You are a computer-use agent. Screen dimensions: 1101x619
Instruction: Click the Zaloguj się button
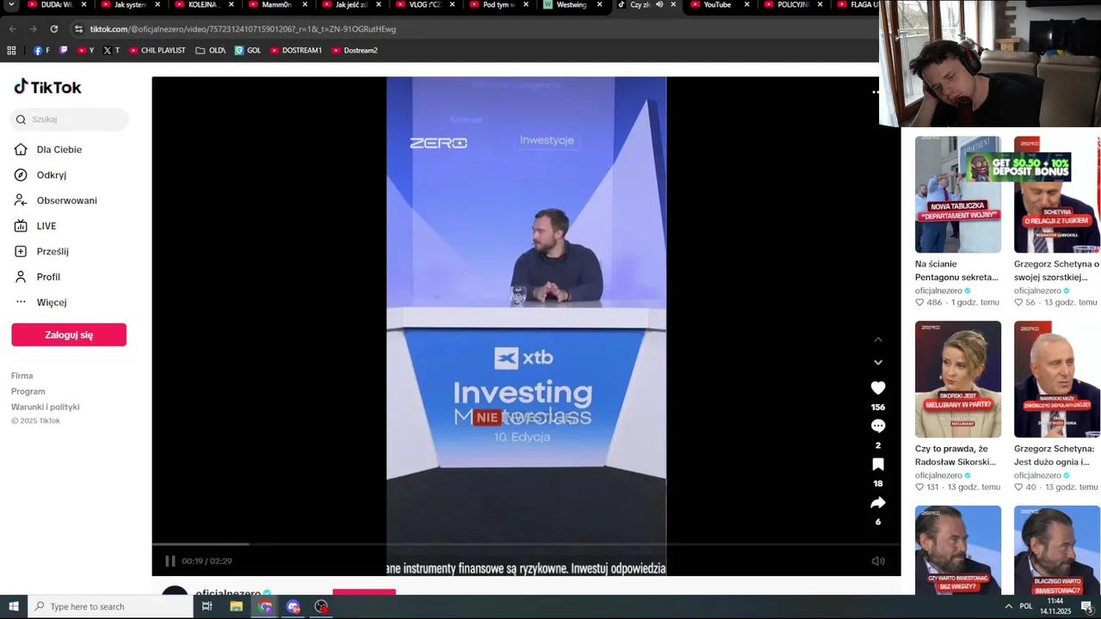(x=69, y=335)
